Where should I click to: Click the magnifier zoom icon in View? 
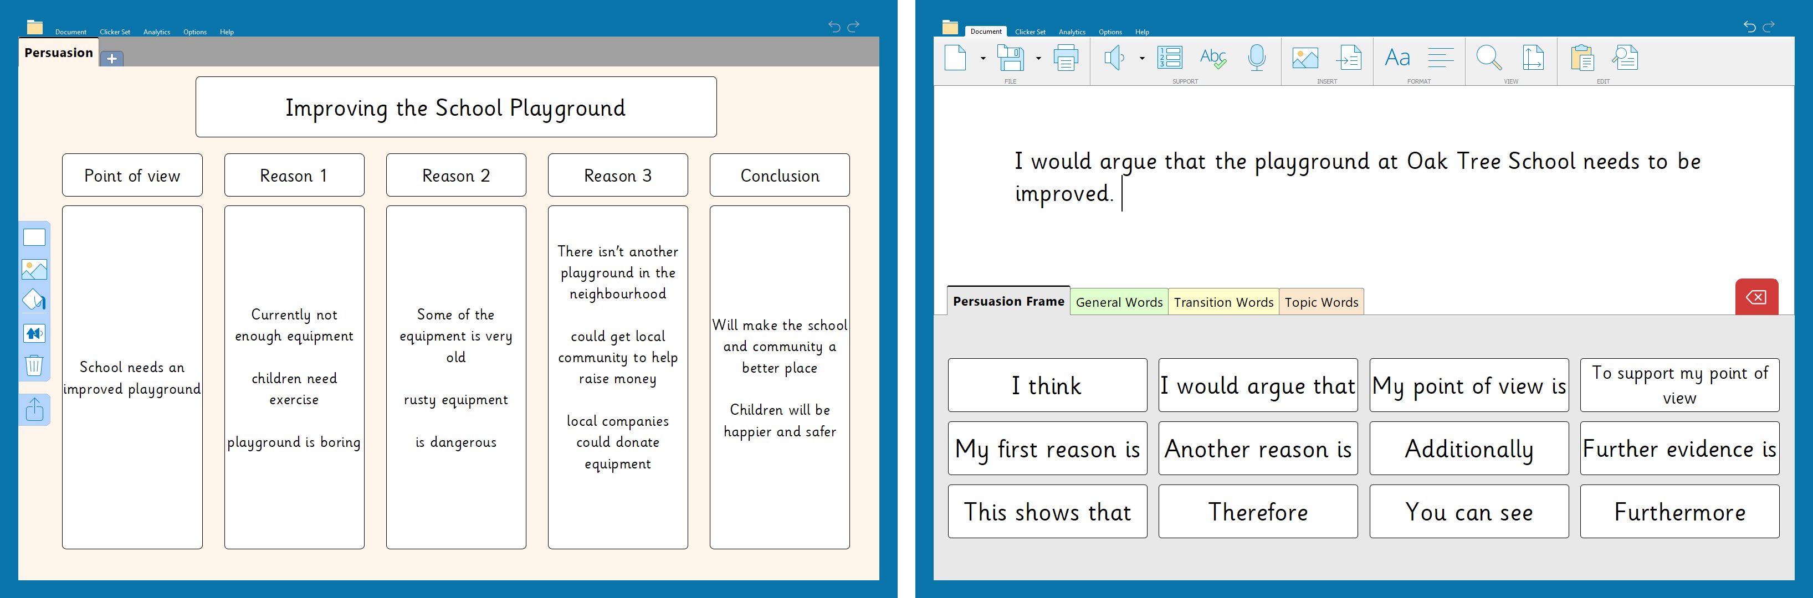pos(1488,58)
